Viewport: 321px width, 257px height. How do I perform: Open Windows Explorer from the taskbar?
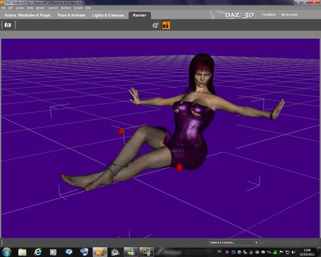point(22,252)
